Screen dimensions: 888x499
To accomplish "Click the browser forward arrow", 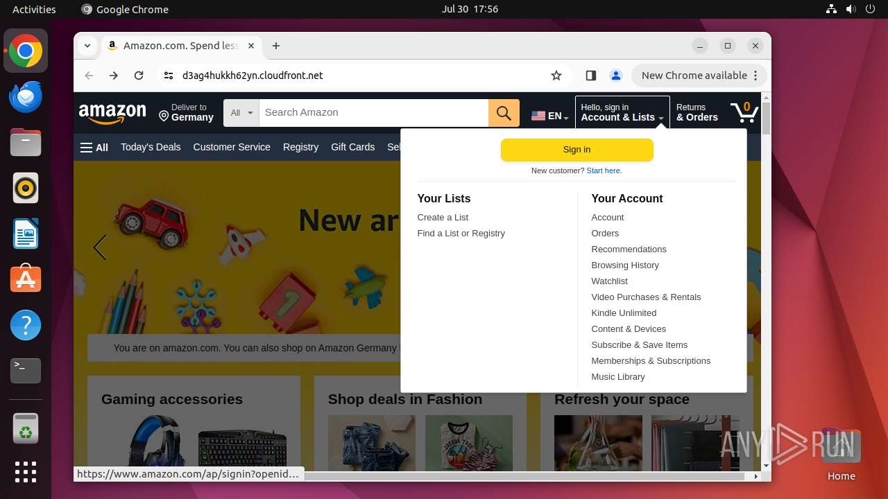I will click(114, 76).
